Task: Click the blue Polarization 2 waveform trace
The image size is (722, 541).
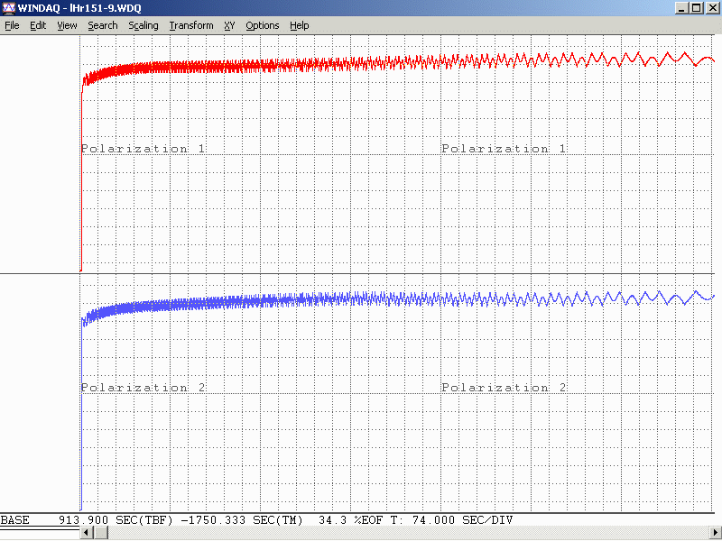Action: 271,300
